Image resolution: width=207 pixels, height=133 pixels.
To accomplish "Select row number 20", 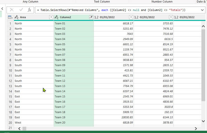I will point(10,123).
